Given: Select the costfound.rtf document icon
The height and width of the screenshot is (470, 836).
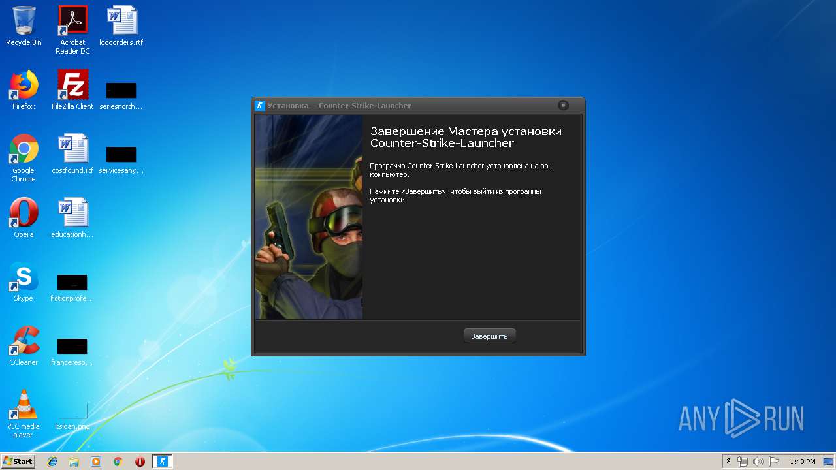Looking at the screenshot, I should click(72, 154).
